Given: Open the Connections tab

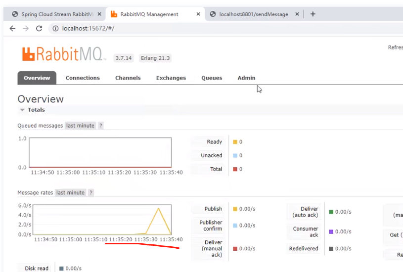Looking at the screenshot, I should click(83, 78).
